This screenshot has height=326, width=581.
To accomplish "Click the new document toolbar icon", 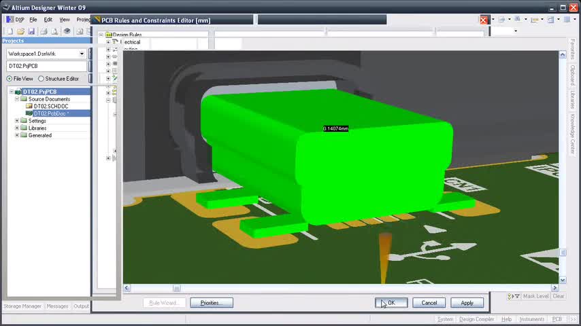I will click(10, 31).
